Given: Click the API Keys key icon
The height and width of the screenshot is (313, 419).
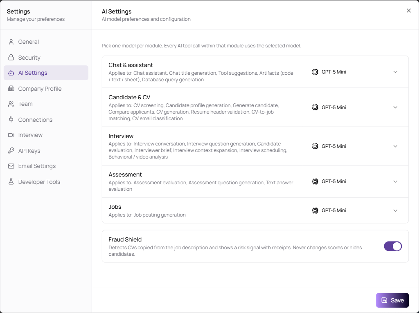Looking at the screenshot, I should [11, 150].
